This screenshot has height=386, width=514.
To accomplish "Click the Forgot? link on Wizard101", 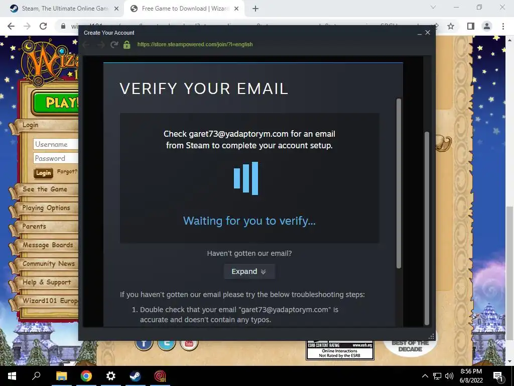I will click(x=67, y=171).
